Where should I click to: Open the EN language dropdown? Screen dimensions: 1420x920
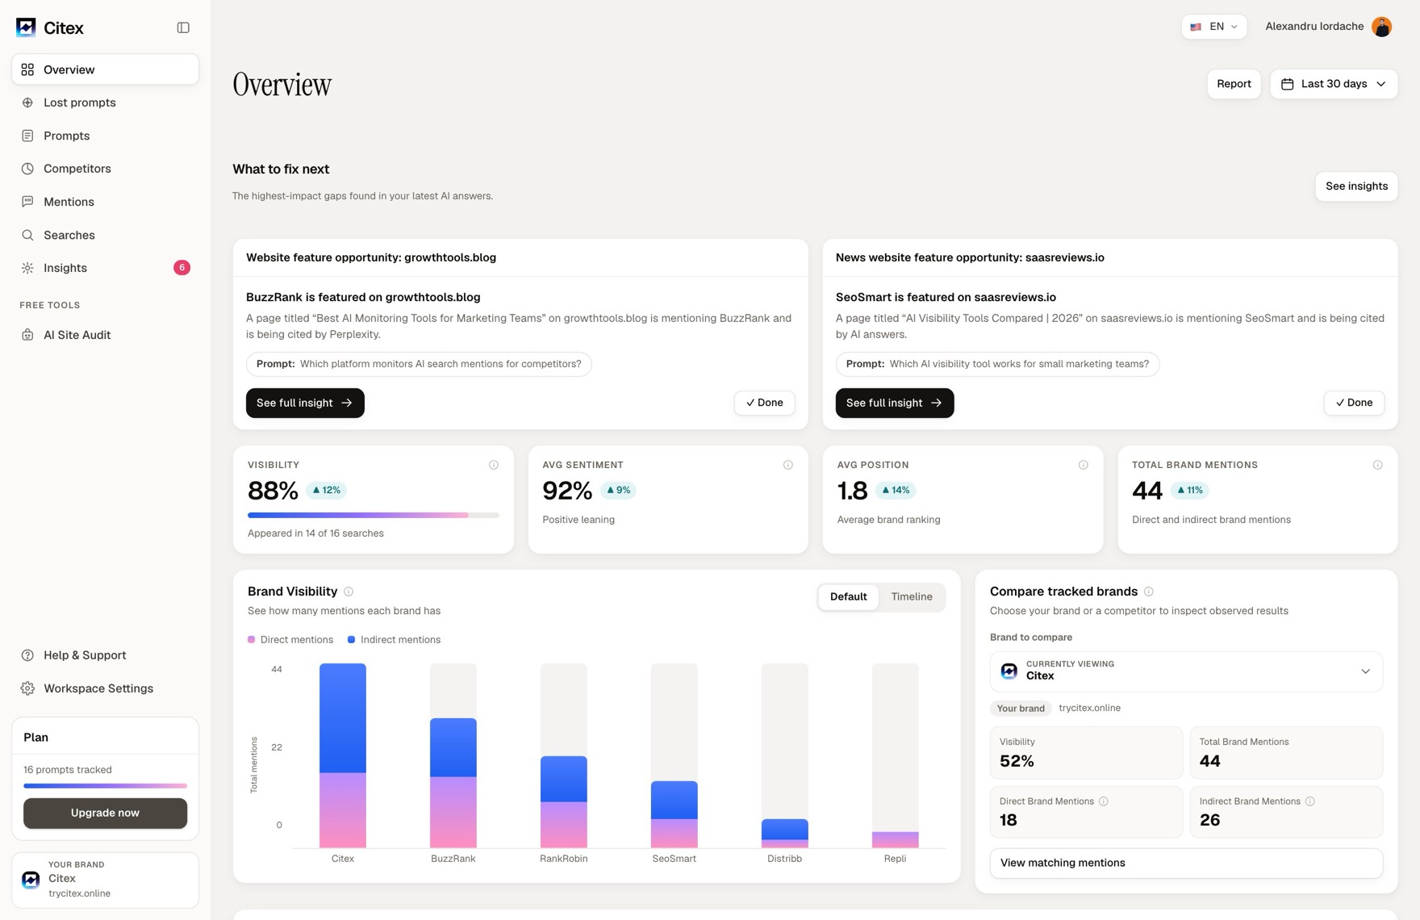pyautogui.click(x=1213, y=27)
